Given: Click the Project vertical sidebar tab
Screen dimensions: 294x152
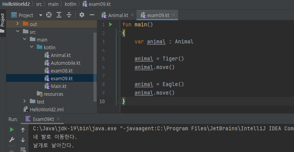Looking at the screenshot, I should click(x=2, y=20).
